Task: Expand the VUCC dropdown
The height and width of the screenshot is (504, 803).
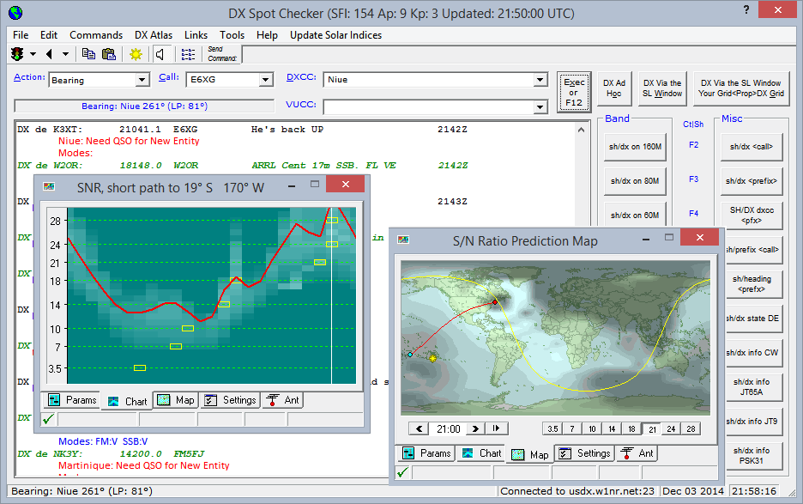Action: pos(540,107)
